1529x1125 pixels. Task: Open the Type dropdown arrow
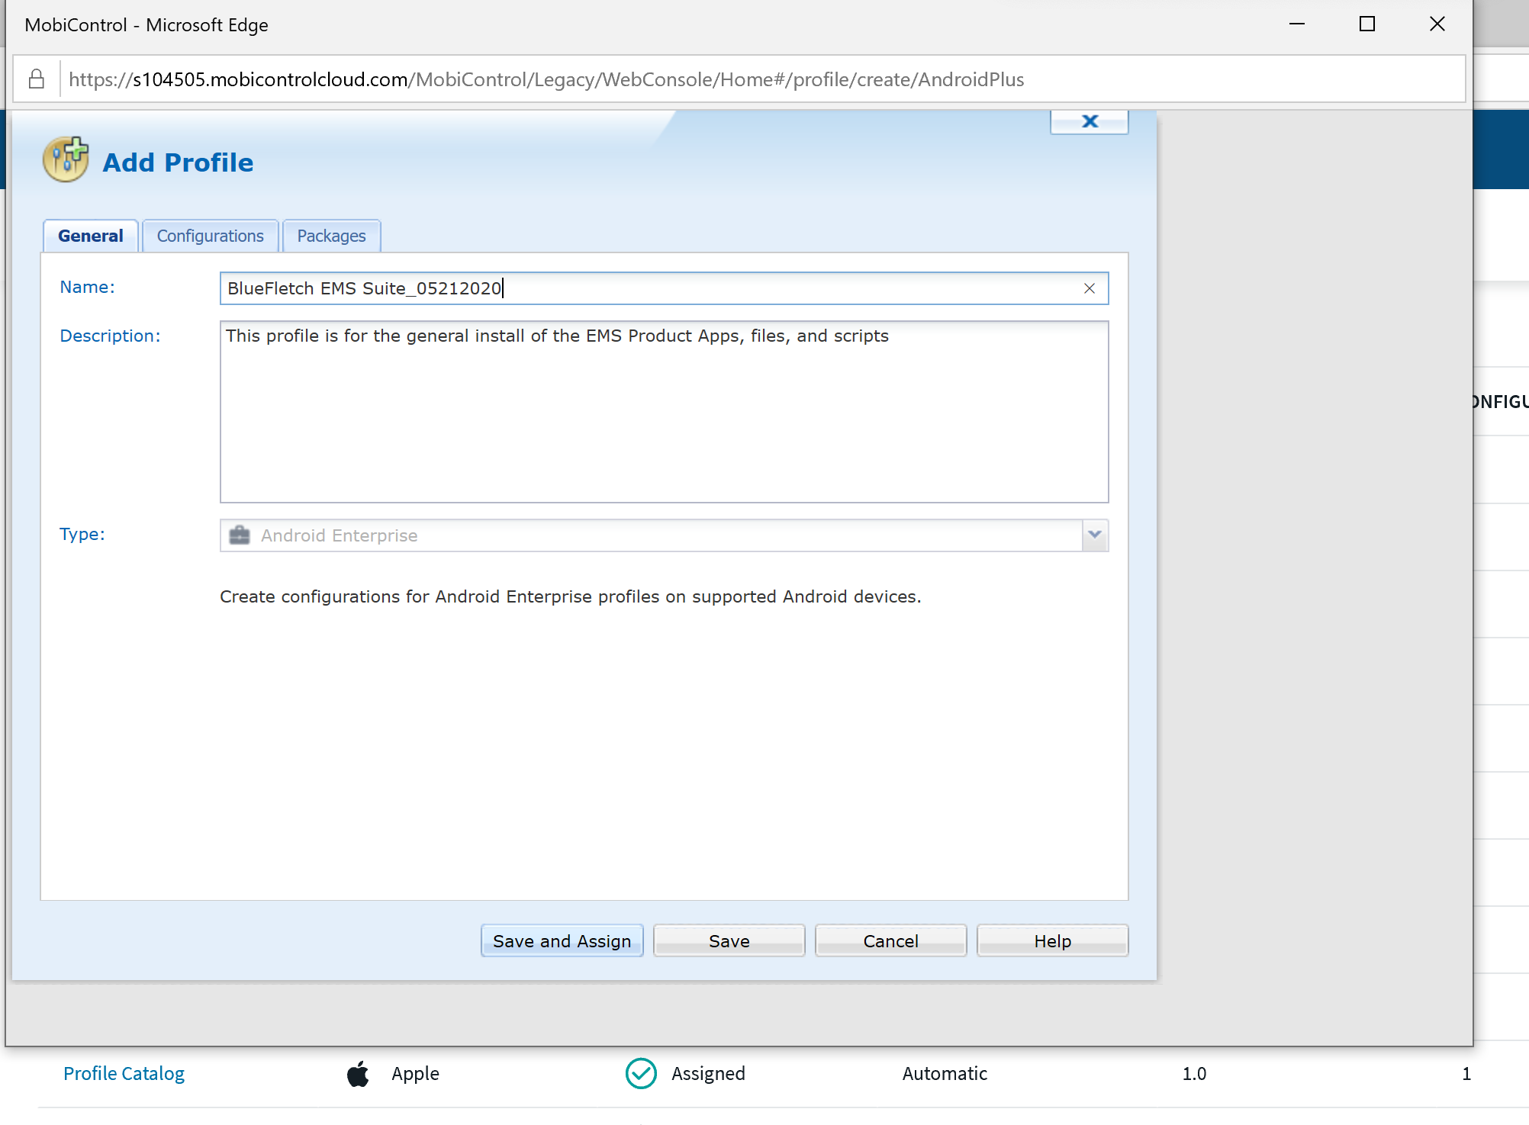coord(1095,535)
